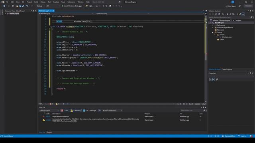The width and height of the screenshot is (255, 143).
Task: Select the 'expected an expression' error row
Action: point(123,116)
